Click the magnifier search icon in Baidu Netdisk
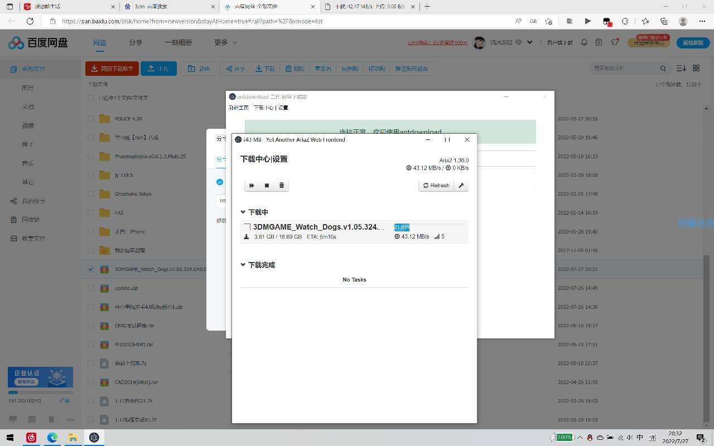This screenshot has height=446, width=714. coord(663,68)
